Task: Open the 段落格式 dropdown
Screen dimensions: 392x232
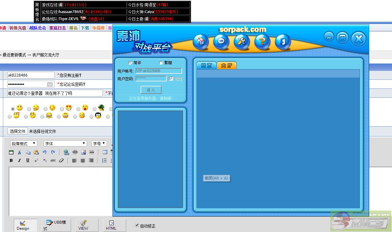Action: (24, 144)
